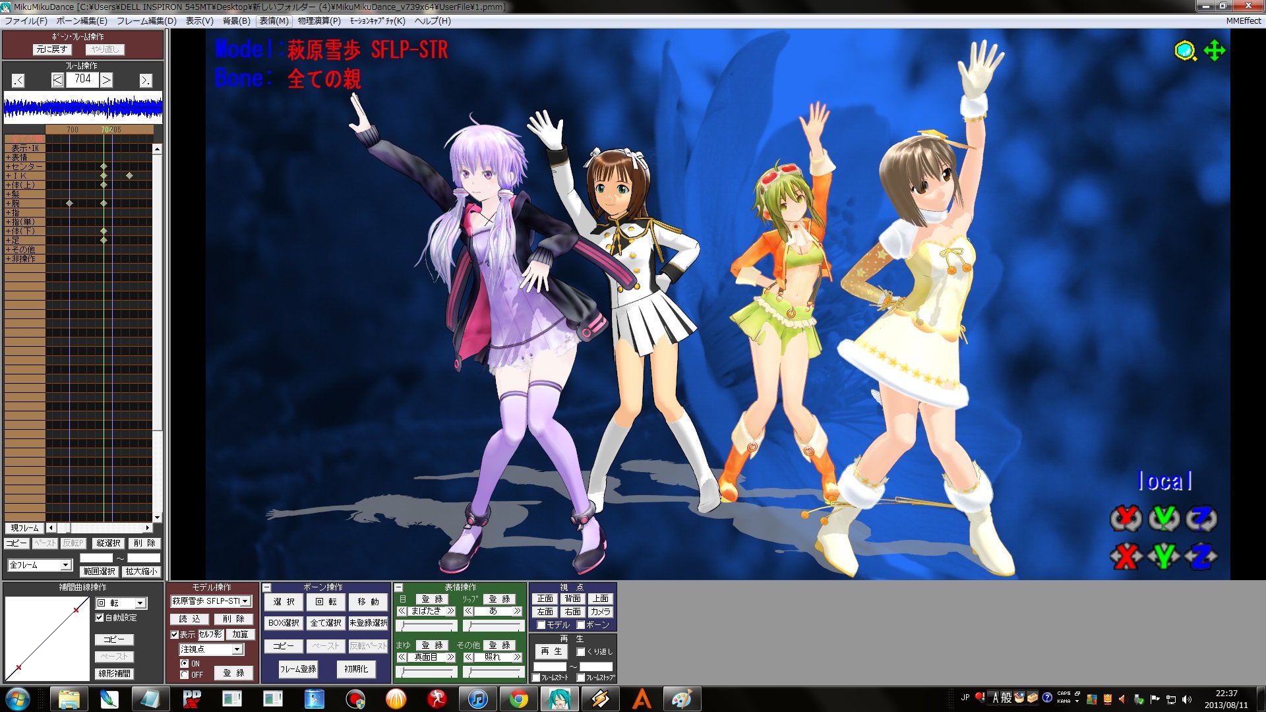Jump to first keyframe with '.<' button
The image size is (1266, 712).
(18, 80)
